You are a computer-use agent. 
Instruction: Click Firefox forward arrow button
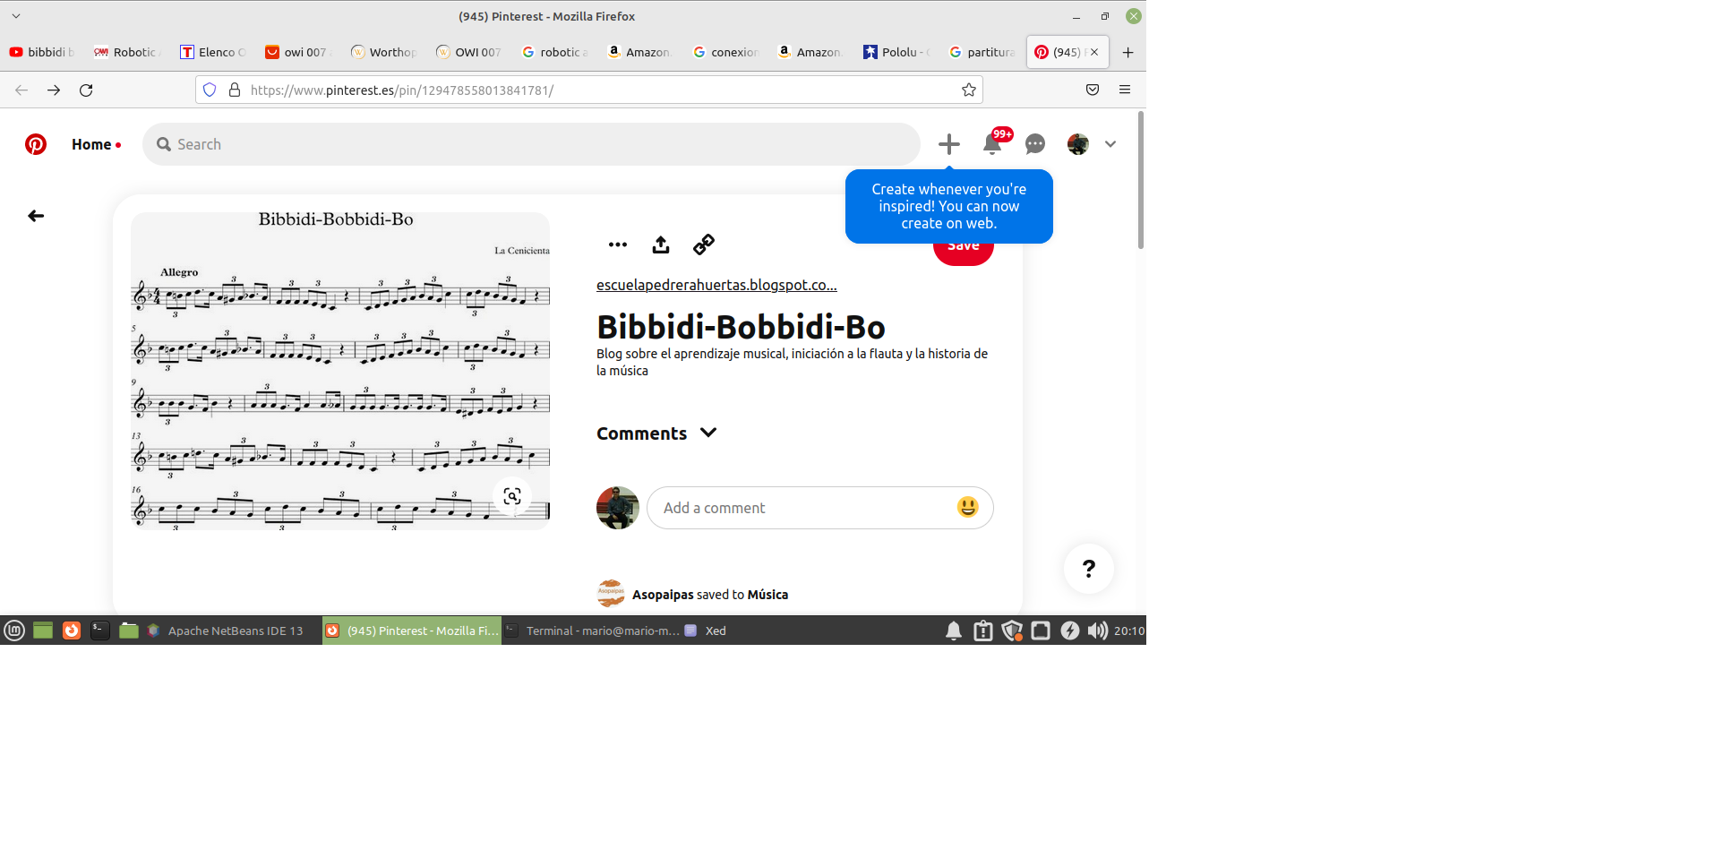point(54,90)
